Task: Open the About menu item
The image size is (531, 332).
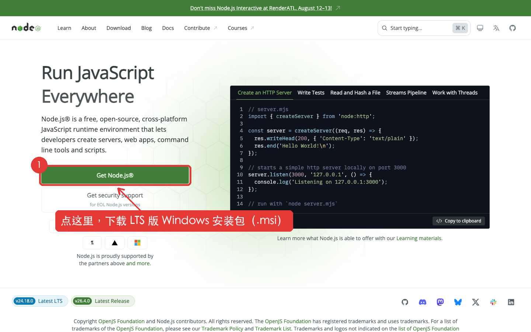Action: tap(89, 28)
